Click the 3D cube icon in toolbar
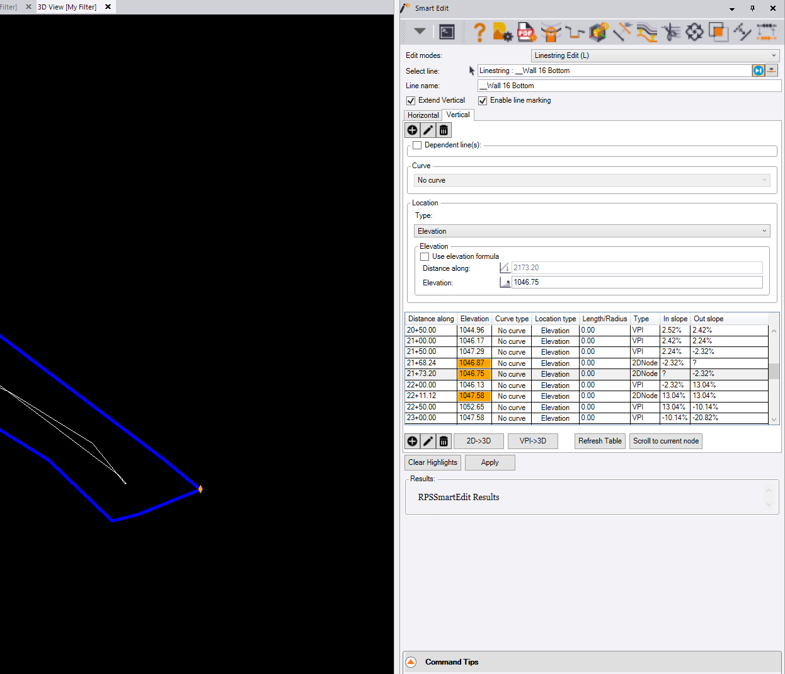The image size is (785, 674). [599, 31]
